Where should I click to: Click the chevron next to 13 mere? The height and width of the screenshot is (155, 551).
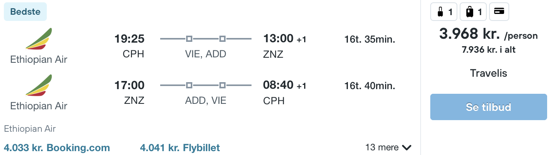click(406, 148)
